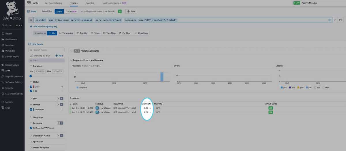Viewport: 346px width, 151px height.
Task: Open Dashboards in the sidebar
Action: pos(11,39)
